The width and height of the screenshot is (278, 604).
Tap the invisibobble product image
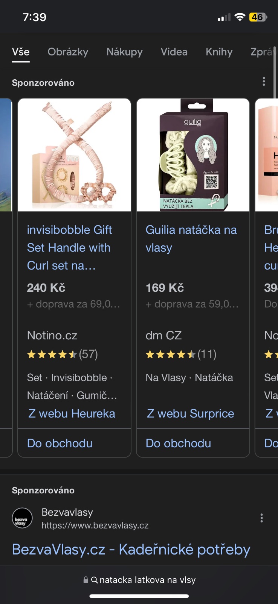(75, 155)
